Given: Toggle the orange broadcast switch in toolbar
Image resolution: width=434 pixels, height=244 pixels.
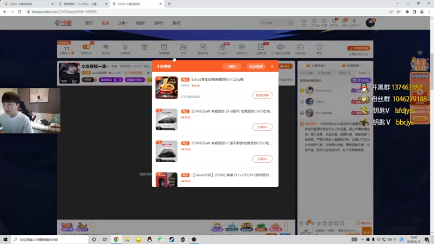Looking at the screenshot, I should click(x=86, y=47).
